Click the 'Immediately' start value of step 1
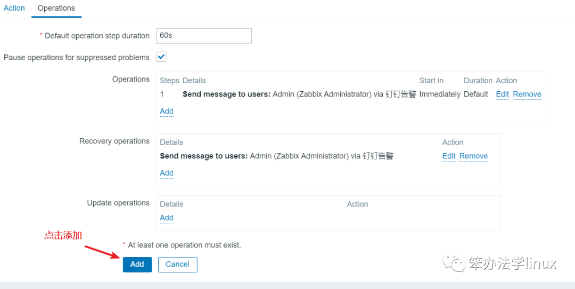 point(440,94)
